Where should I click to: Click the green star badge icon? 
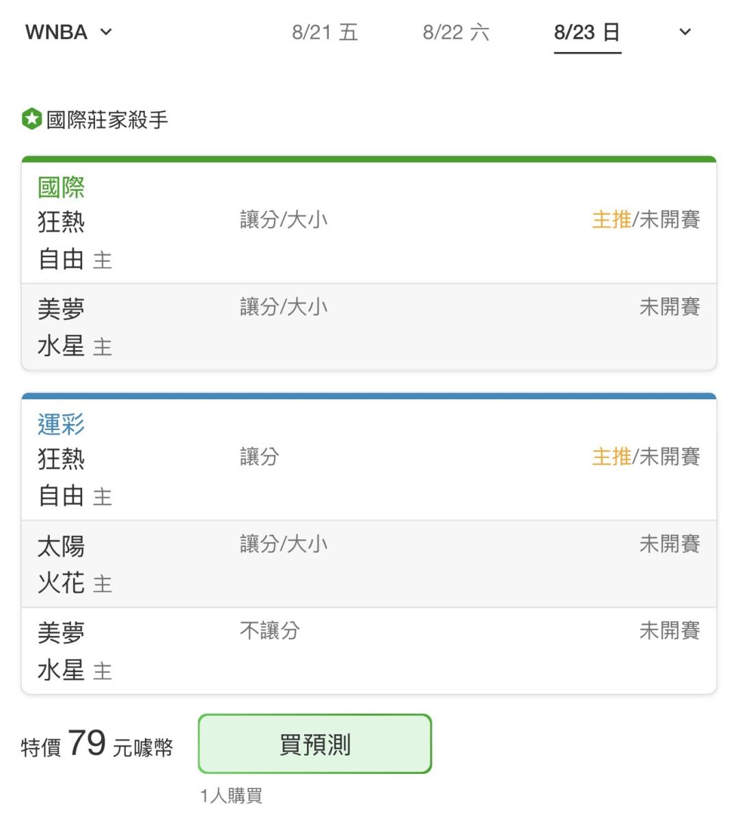[x=31, y=119]
